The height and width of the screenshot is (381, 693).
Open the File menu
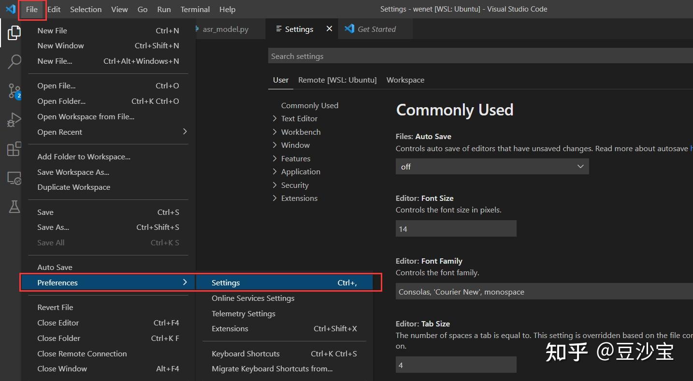pyautogui.click(x=32, y=9)
